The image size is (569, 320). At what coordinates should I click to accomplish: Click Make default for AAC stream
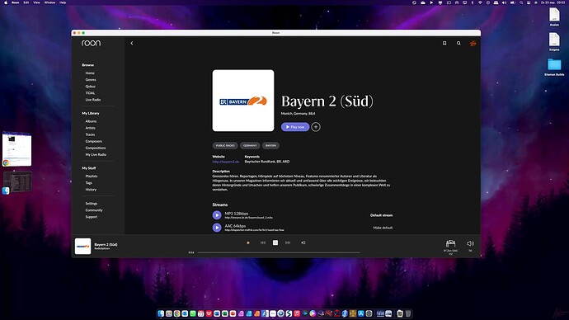pyautogui.click(x=383, y=228)
